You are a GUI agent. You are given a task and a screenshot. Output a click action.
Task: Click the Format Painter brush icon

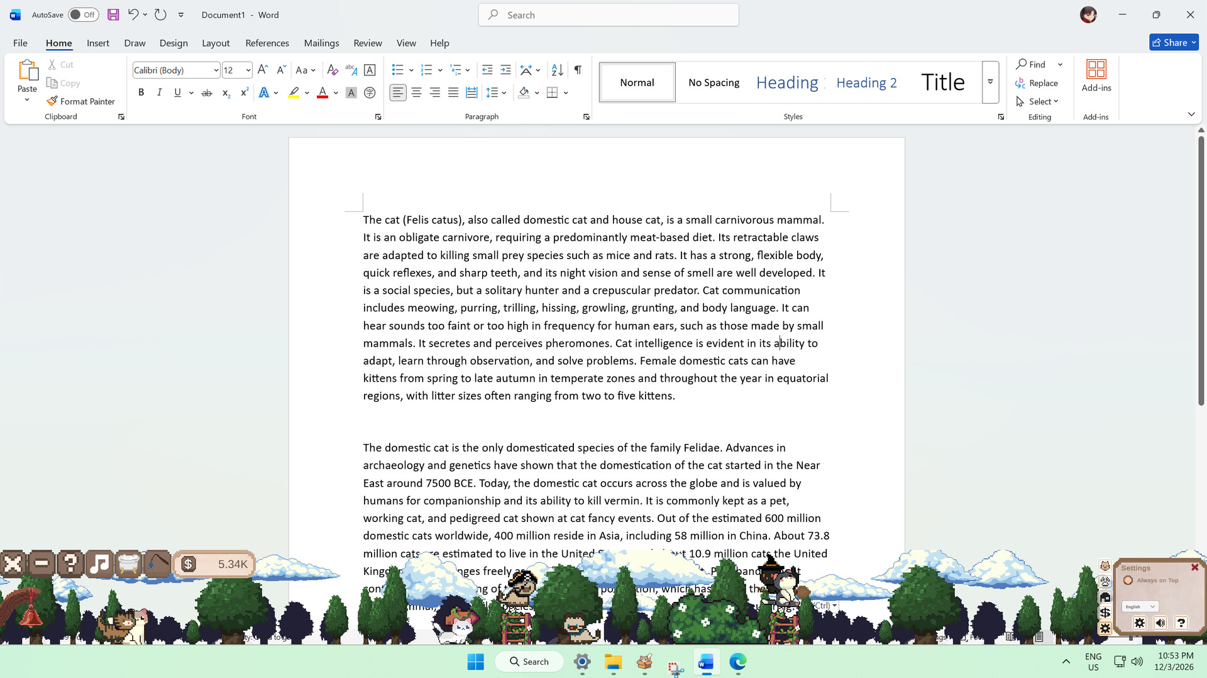click(52, 101)
